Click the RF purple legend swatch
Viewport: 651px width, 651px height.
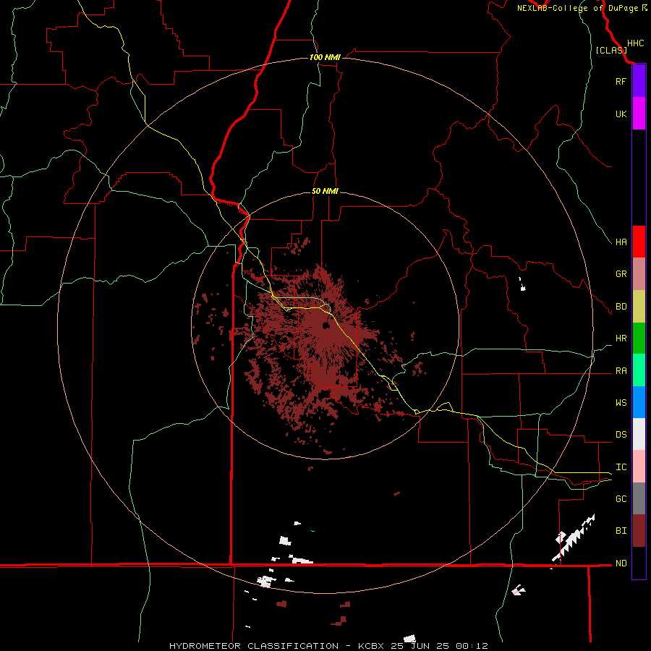639,81
